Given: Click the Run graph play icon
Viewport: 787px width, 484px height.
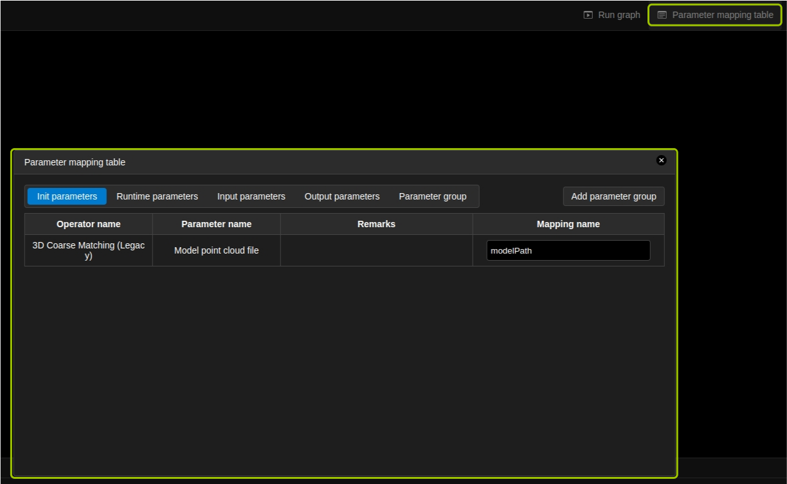Looking at the screenshot, I should tap(588, 15).
